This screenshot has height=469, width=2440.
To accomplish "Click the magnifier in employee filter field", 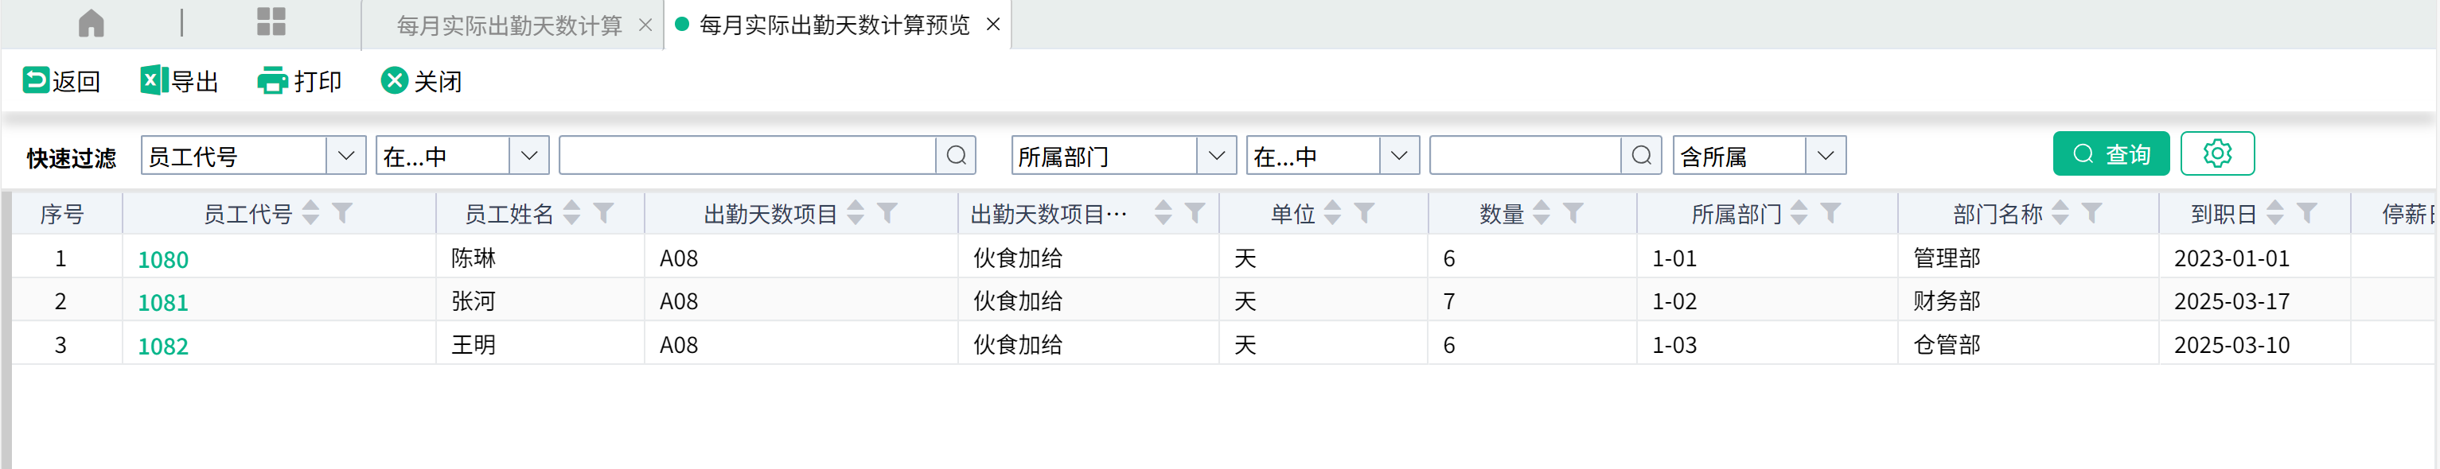I will tap(956, 155).
